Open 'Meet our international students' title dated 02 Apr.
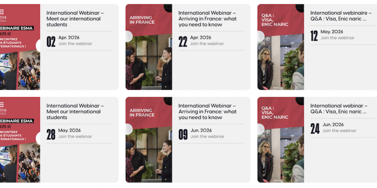This screenshot has height=188, width=377. coord(75,19)
